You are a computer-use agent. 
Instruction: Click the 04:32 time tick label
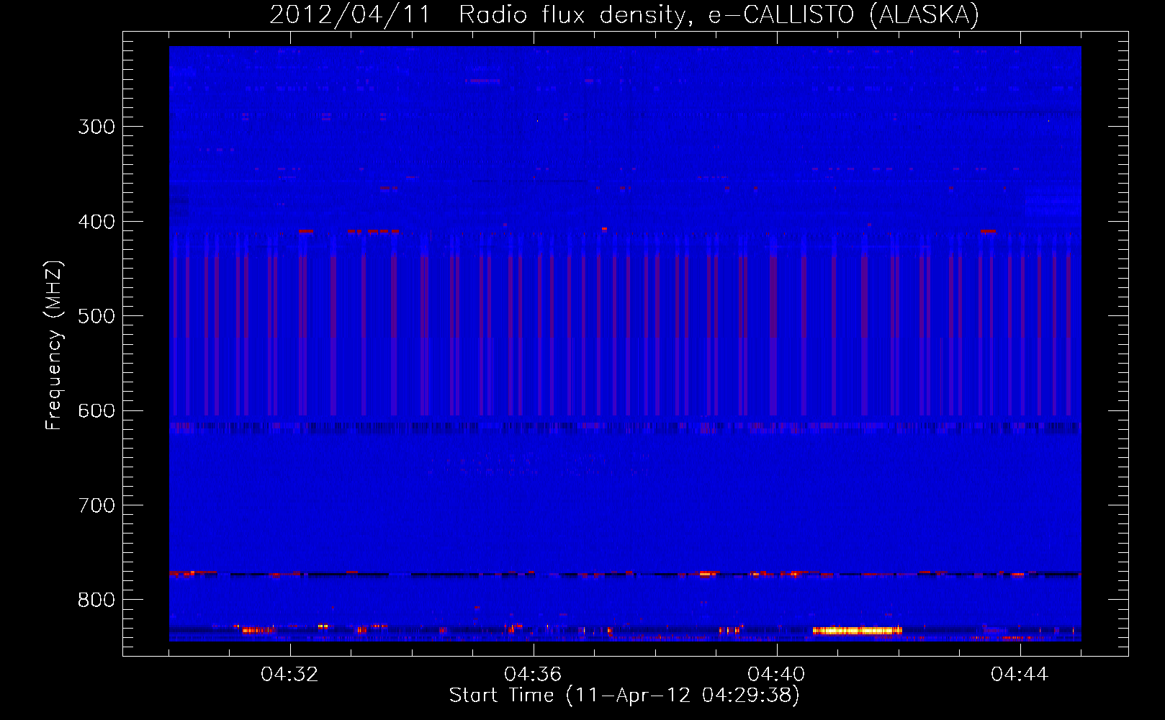coord(289,675)
